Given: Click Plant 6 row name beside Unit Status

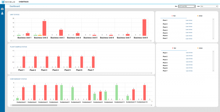Looking at the screenshot, I should point(165,36).
